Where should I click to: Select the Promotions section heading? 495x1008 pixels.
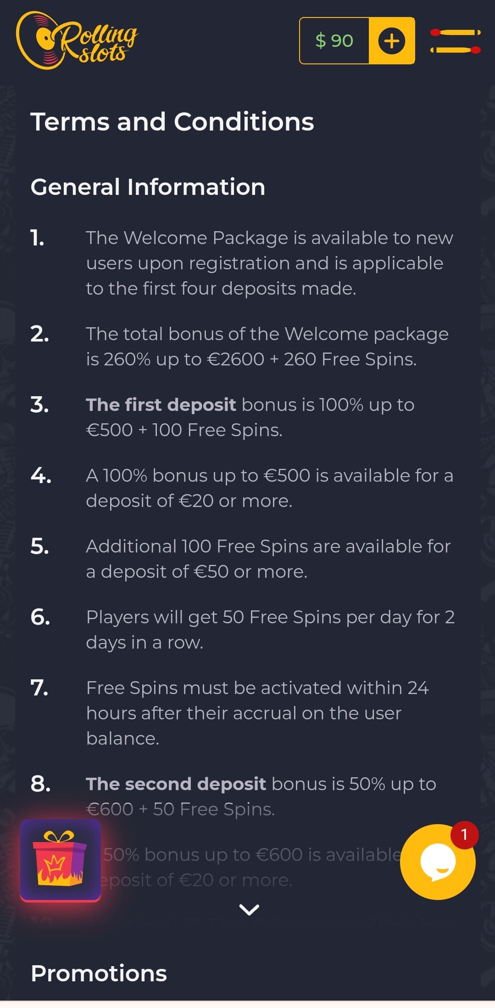(99, 973)
